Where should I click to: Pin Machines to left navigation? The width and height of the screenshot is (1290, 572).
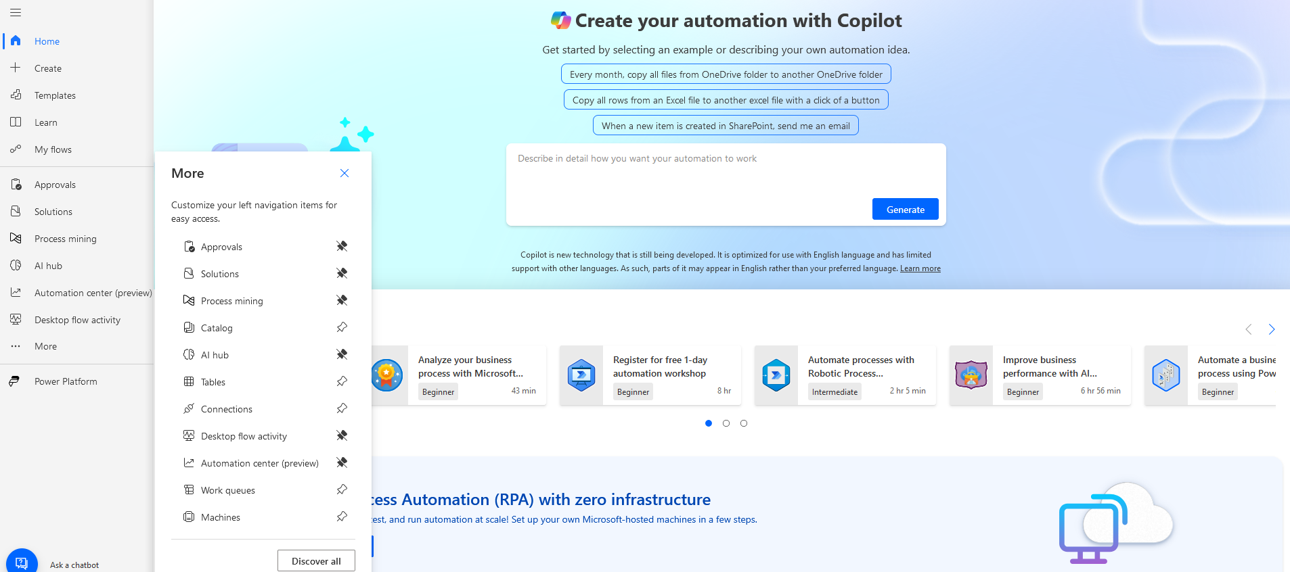[342, 517]
